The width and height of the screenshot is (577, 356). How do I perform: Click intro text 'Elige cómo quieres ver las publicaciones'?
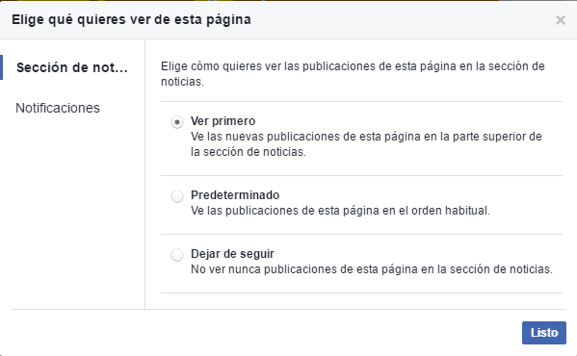(x=353, y=74)
